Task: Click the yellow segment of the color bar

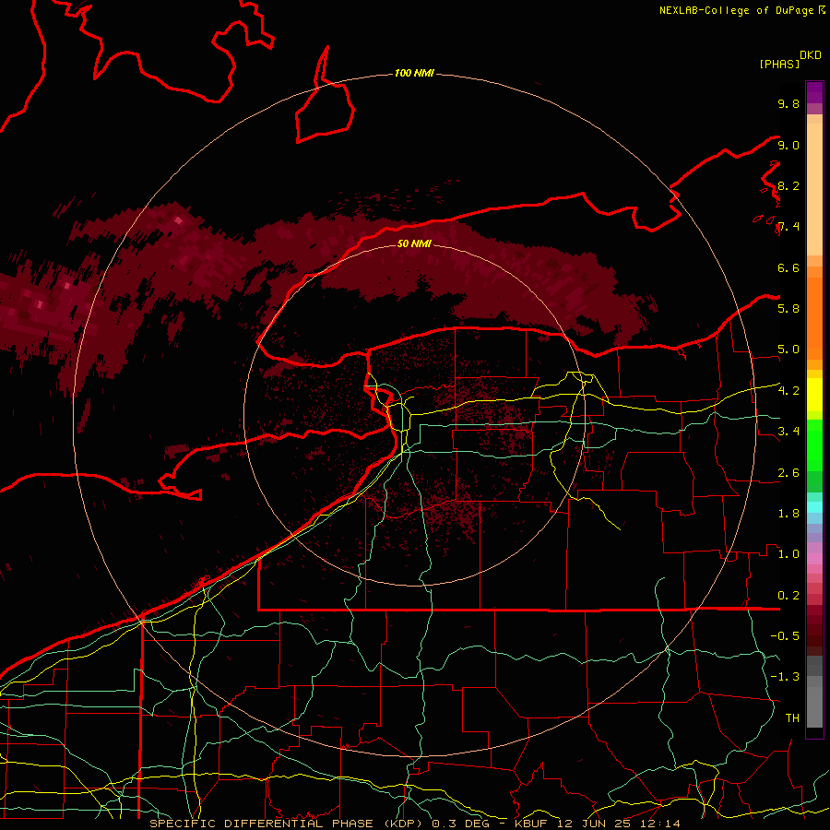Action: tap(814, 395)
